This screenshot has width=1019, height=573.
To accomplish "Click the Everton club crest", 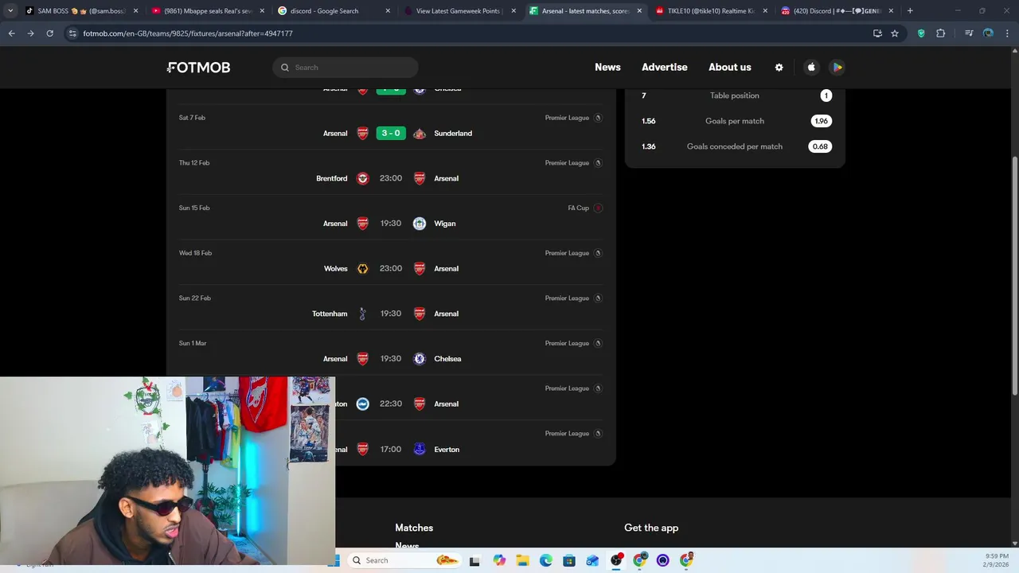I will pos(420,449).
